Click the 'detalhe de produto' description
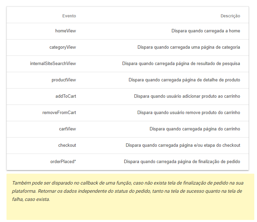The width and height of the screenshot is (257, 222). pyautogui.click(x=184, y=80)
